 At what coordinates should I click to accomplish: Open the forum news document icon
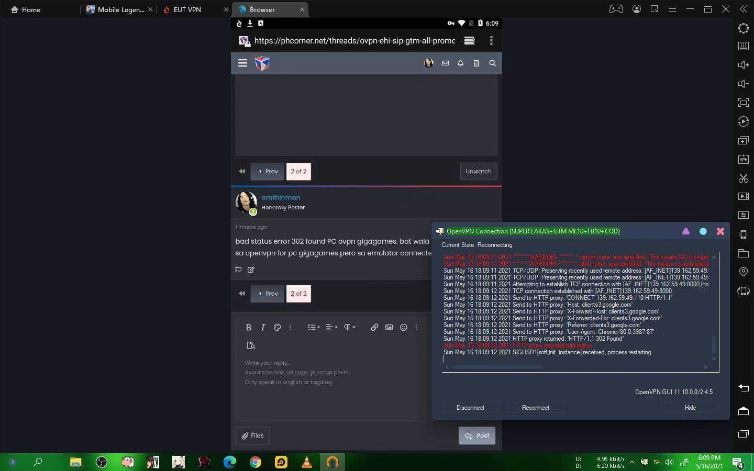pos(476,63)
